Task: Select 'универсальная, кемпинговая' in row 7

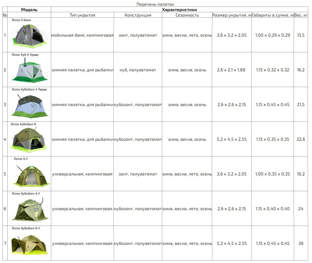Action: click(82, 243)
